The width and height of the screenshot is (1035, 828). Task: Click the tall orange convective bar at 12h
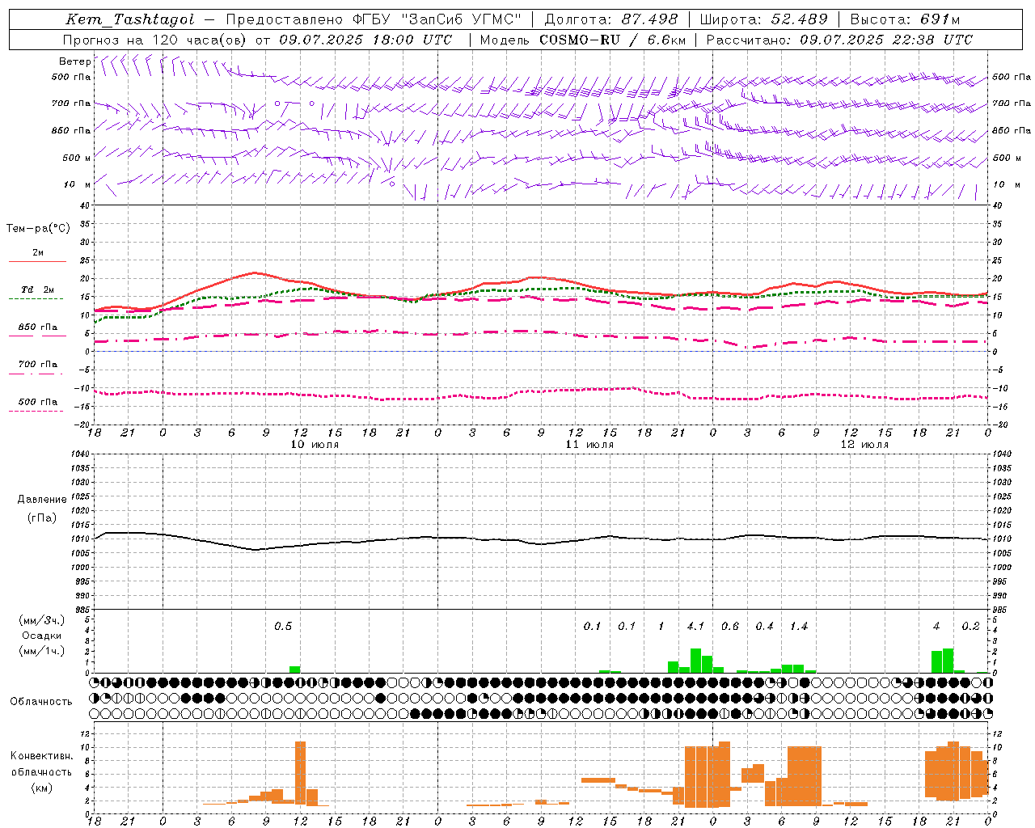301,773
